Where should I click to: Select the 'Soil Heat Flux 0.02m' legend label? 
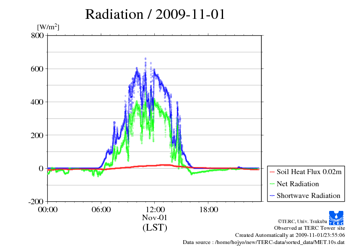click(309, 172)
